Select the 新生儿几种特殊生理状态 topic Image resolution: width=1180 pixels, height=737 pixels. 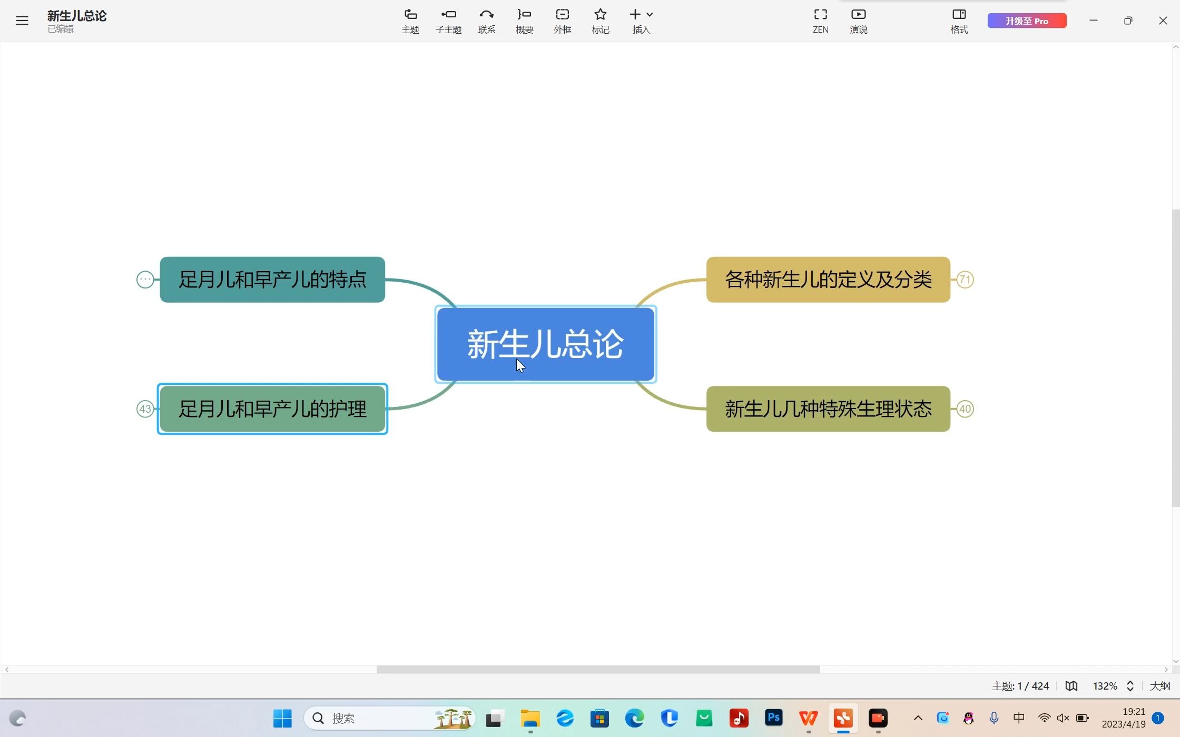(828, 409)
